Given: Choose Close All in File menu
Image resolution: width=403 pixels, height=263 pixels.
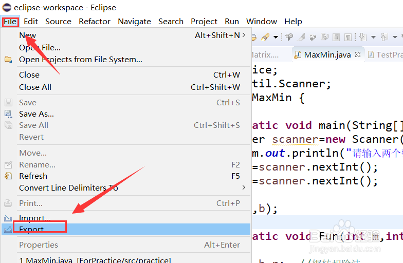Looking at the screenshot, I should [x=35, y=87].
